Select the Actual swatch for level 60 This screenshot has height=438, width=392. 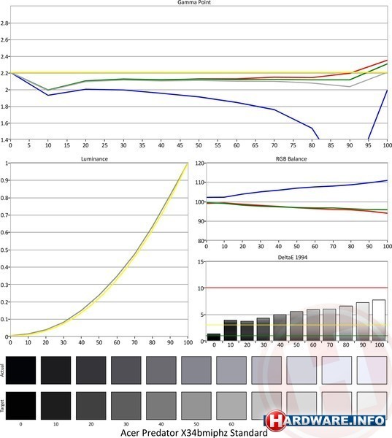[231, 370]
